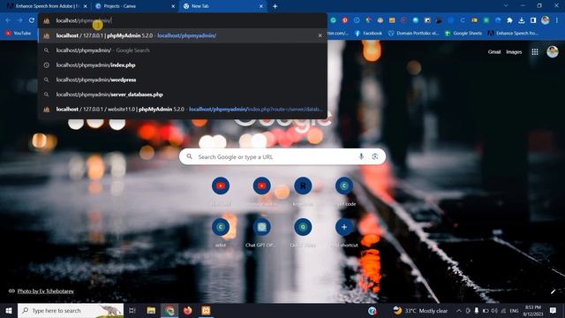The height and width of the screenshot is (318, 565).
Task: Select the New Tab browser tab
Action: pyautogui.click(x=222, y=6)
